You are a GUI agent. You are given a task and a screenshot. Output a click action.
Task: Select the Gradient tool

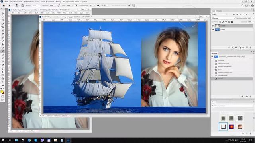(x=3, y=55)
